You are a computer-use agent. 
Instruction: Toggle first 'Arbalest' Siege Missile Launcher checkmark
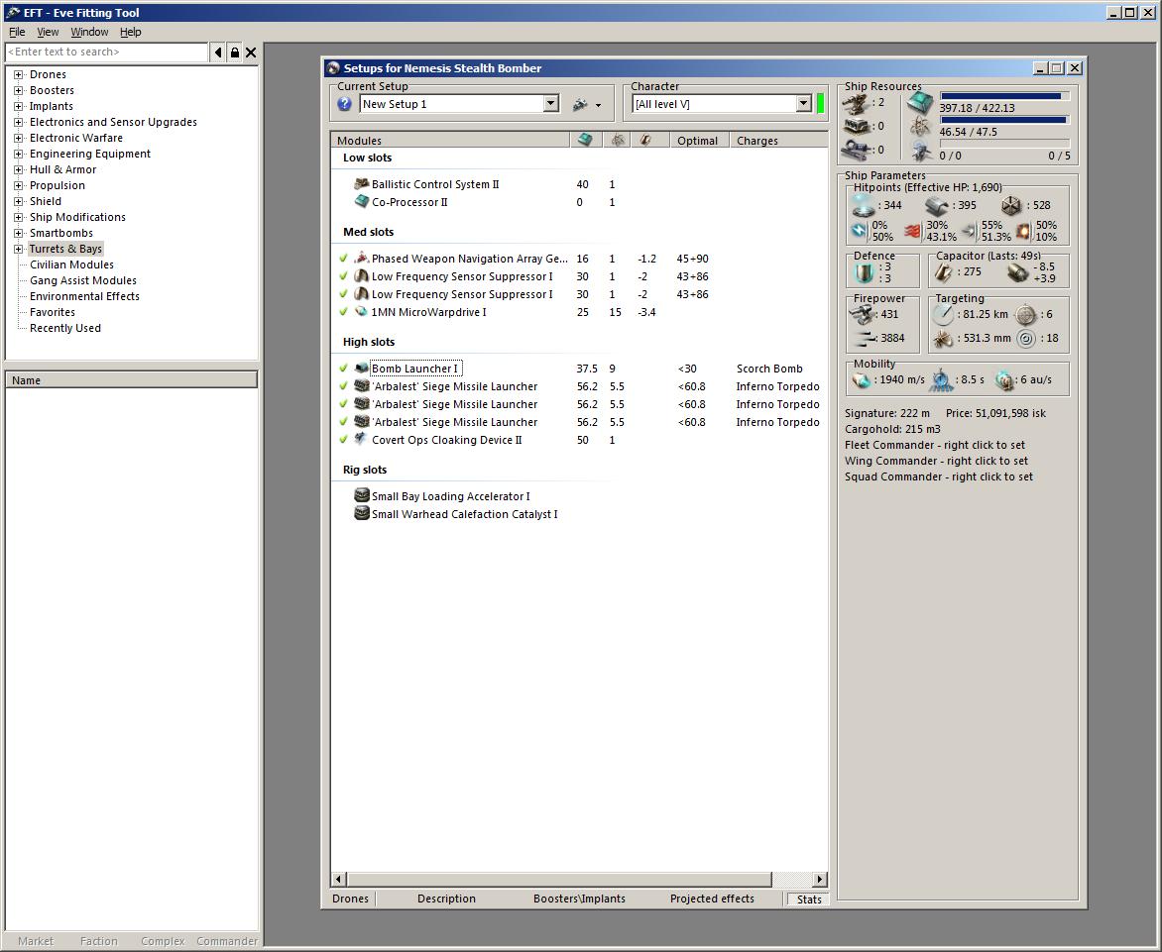[x=343, y=385]
